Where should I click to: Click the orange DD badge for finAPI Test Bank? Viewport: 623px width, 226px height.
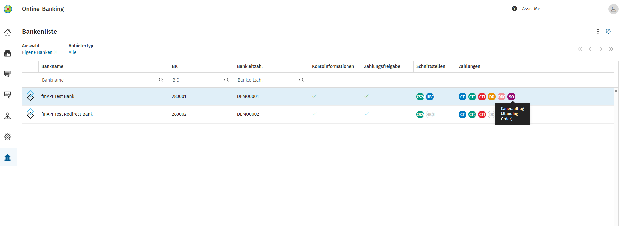pos(492,97)
